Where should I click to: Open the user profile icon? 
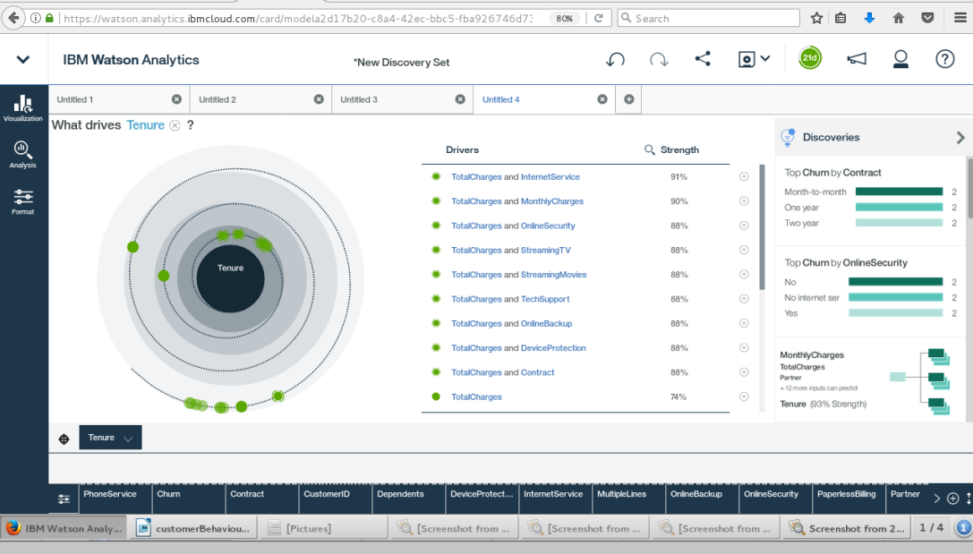pyautogui.click(x=900, y=59)
